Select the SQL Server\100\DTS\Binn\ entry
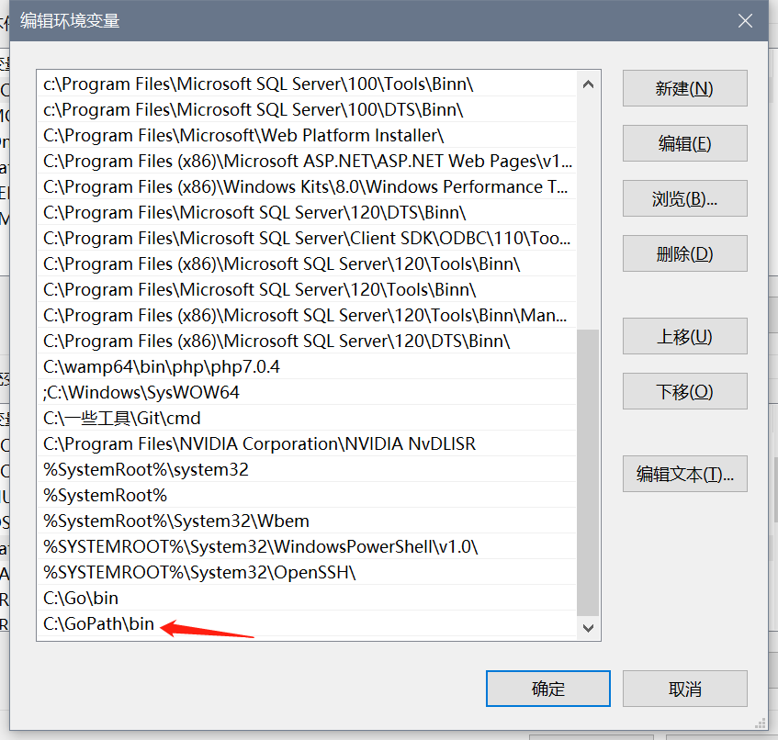The image size is (778, 740). (x=307, y=109)
